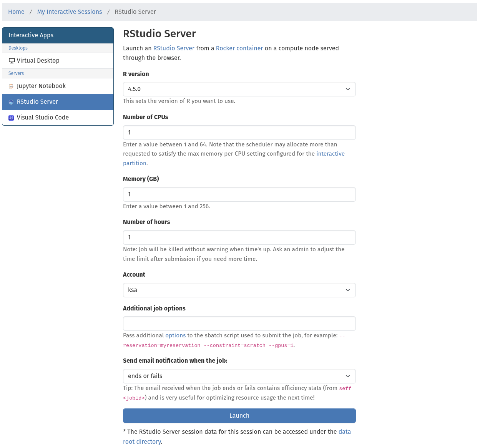
Task: Open the interactive partition link
Action: 234,158
